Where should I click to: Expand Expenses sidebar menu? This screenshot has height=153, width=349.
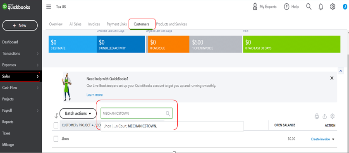[x=21, y=65]
